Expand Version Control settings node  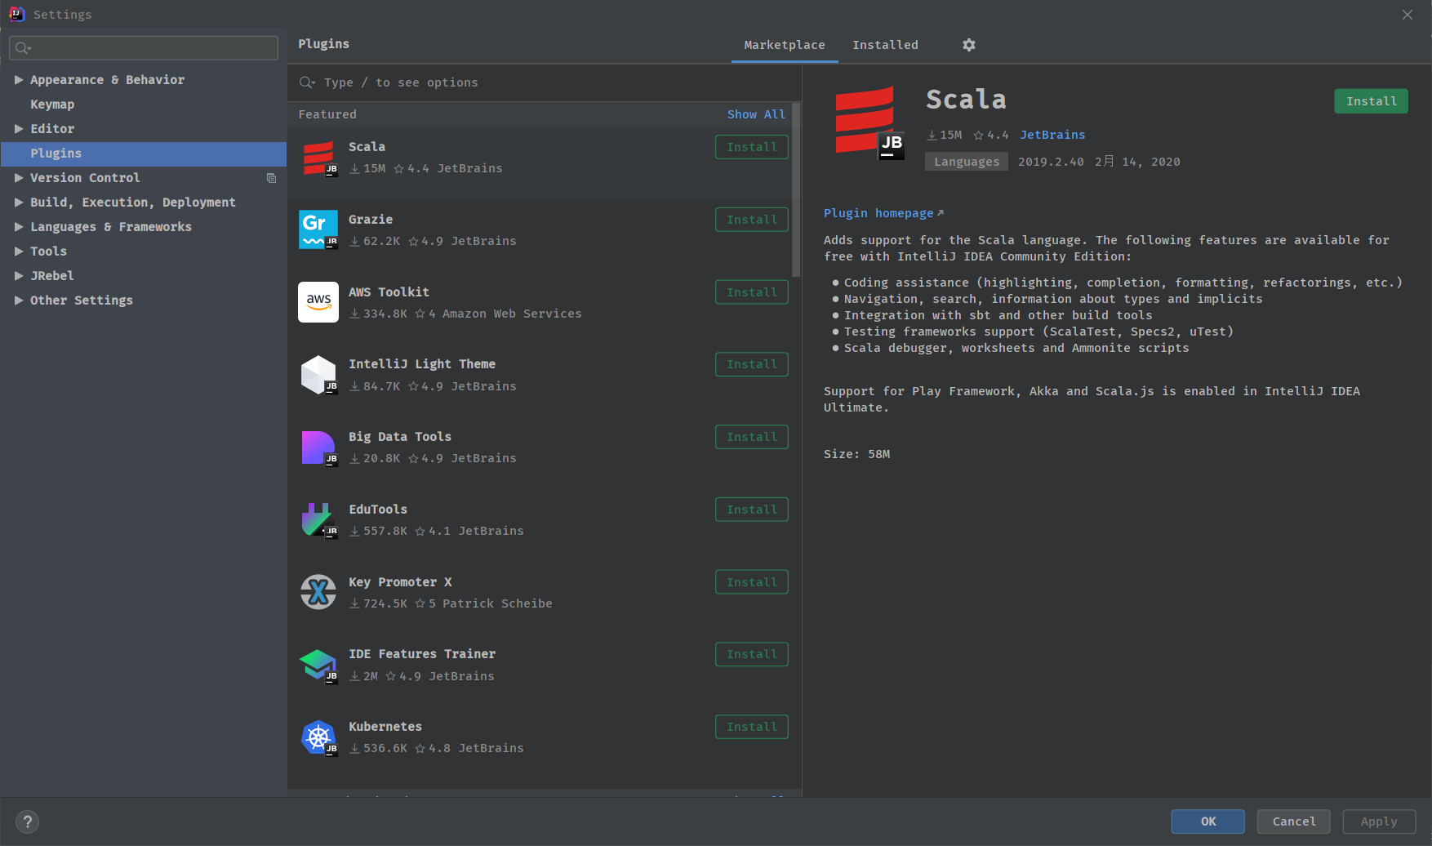click(19, 178)
